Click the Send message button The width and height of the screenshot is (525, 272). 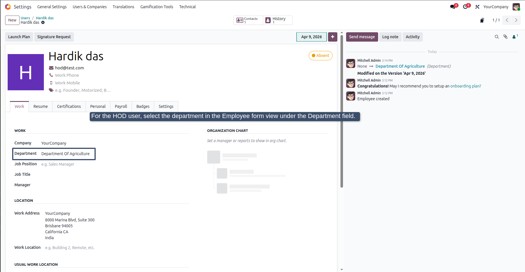point(362,37)
